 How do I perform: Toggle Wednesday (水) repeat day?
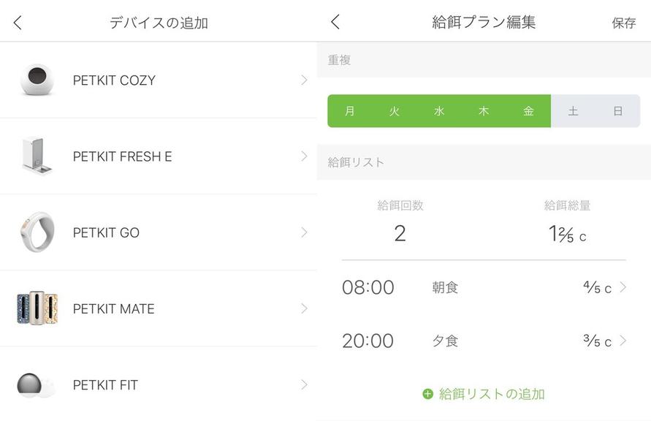(439, 111)
